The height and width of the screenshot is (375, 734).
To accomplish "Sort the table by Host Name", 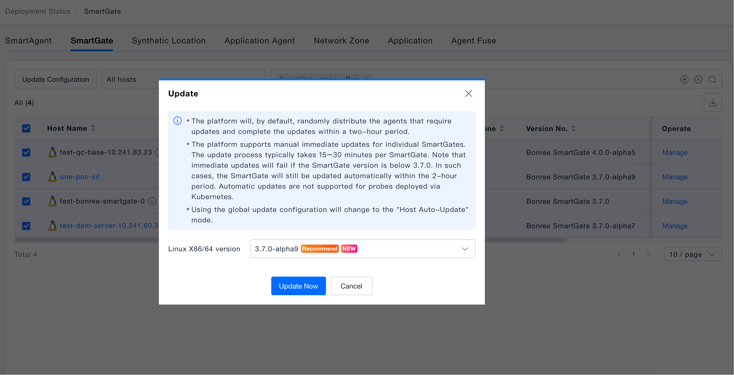I will coord(93,128).
